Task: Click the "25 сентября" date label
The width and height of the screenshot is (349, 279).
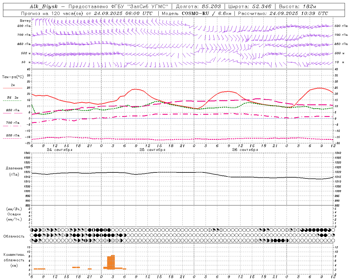Action: click(152, 150)
